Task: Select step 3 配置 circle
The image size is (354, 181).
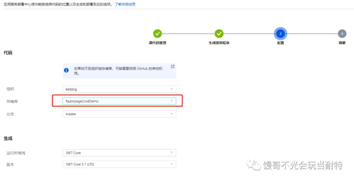Action: click(280, 34)
